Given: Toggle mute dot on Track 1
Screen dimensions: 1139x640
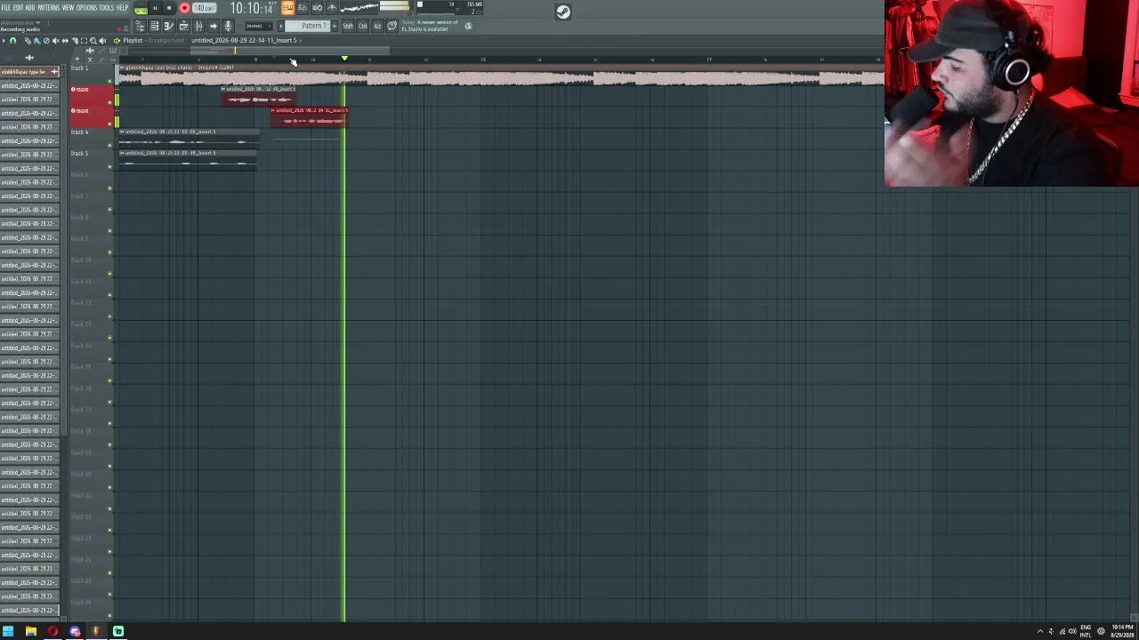Looking at the screenshot, I should [110, 81].
